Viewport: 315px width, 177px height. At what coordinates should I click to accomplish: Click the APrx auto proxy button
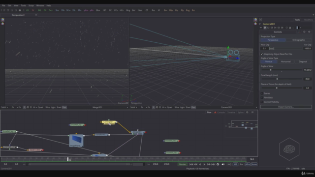coord(248,164)
